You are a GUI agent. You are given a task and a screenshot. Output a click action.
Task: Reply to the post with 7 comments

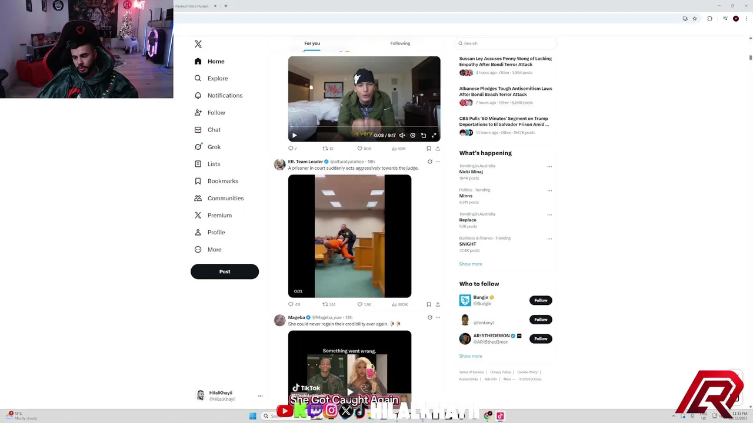292,149
